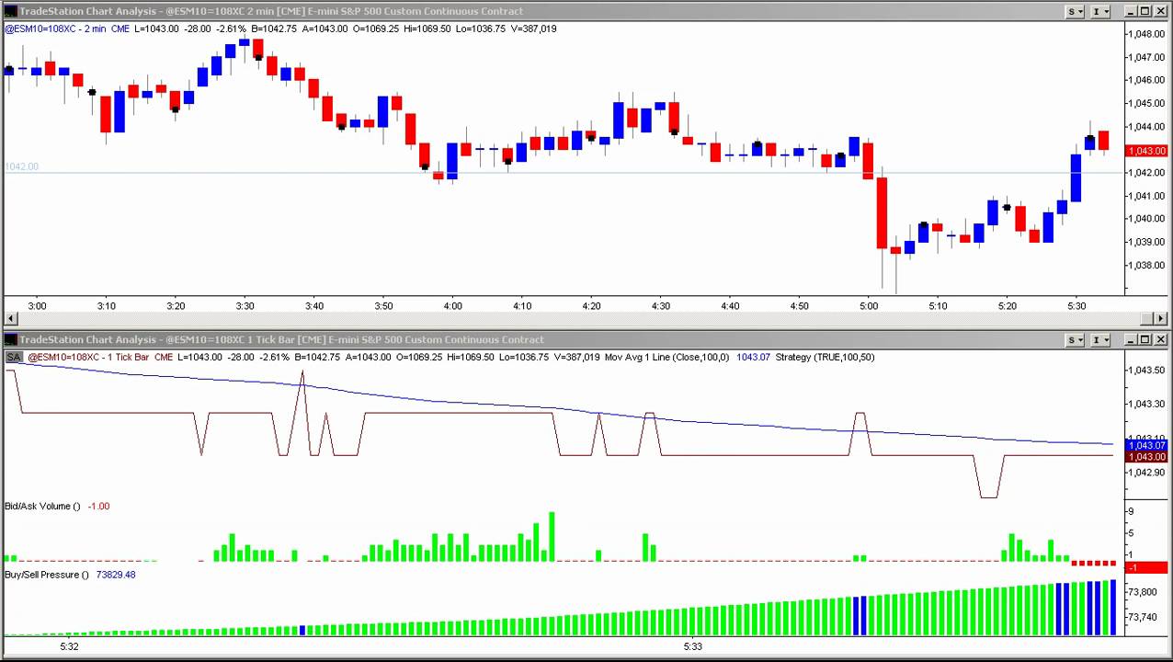Click the 3:30 time axis label
The height and width of the screenshot is (662, 1173).
pos(245,305)
